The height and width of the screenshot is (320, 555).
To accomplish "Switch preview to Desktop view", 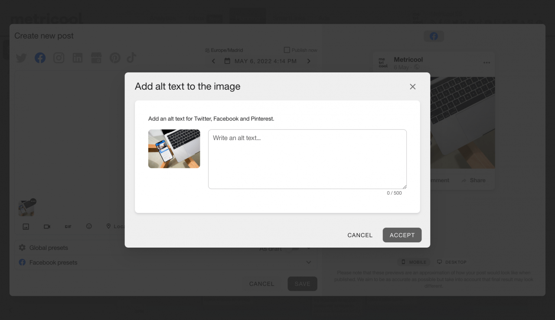I will [452, 262].
